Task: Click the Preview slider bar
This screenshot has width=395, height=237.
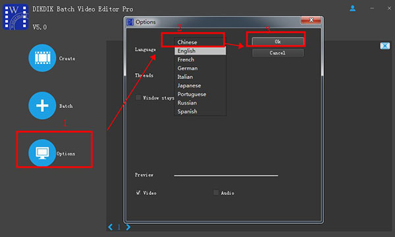Action: 226,176
